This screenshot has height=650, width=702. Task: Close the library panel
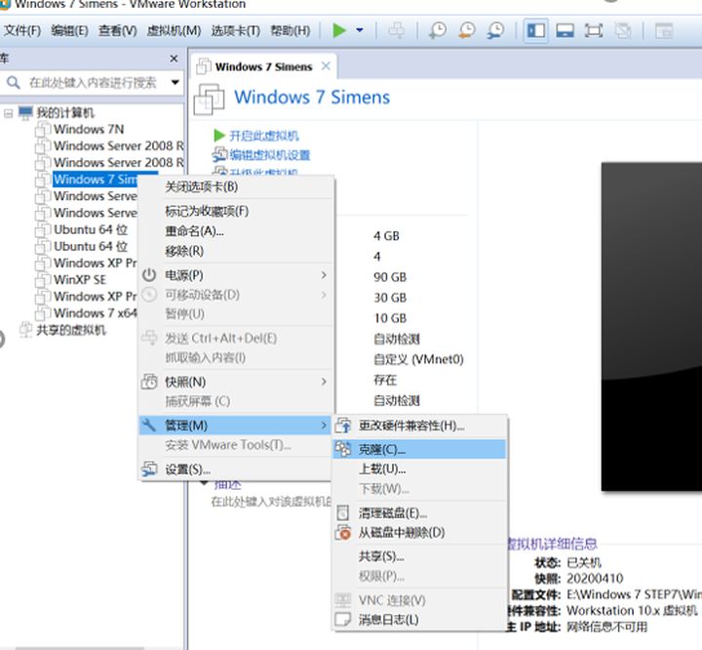coord(174,59)
